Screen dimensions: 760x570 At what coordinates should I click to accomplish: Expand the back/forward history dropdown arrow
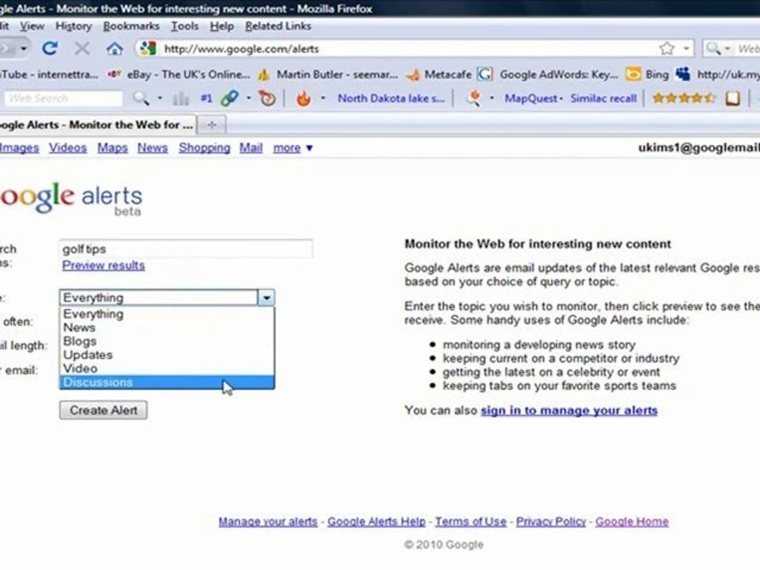24,49
